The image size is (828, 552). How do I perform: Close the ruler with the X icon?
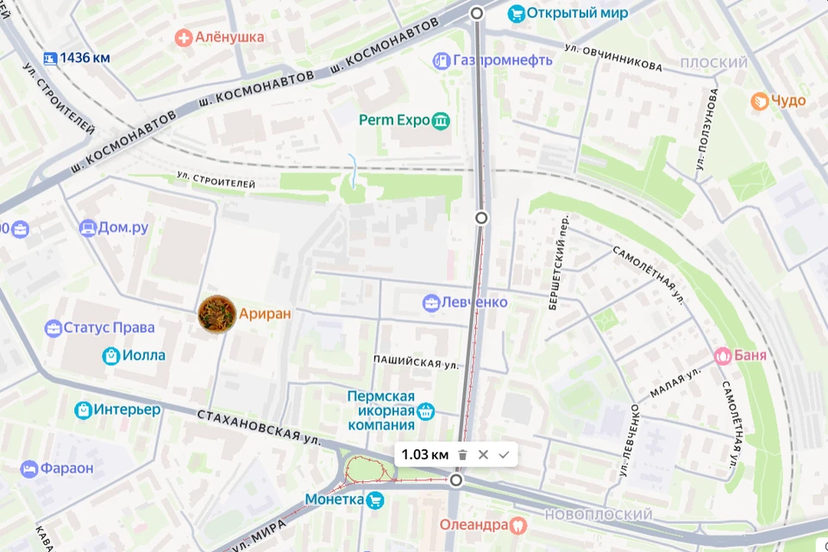click(483, 455)
